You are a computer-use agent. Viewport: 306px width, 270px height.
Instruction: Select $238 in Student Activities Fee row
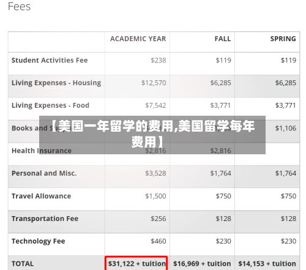(159, 60)
